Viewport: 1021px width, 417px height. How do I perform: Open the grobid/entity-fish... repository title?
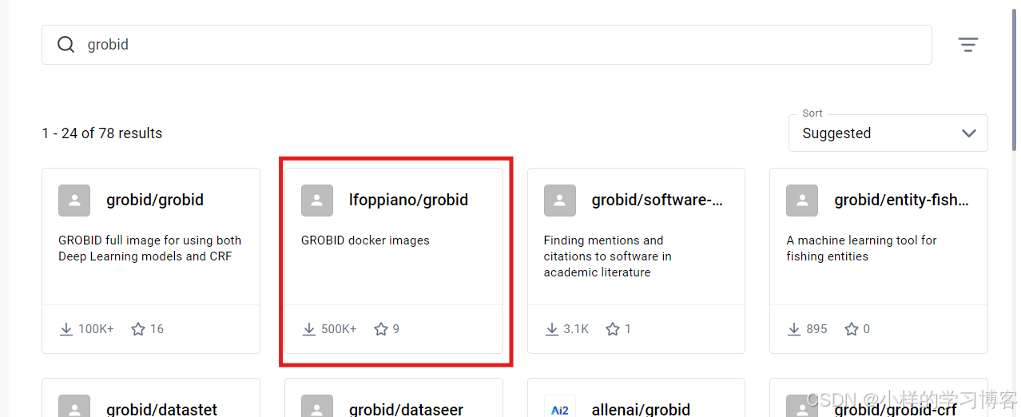(902, 201)
